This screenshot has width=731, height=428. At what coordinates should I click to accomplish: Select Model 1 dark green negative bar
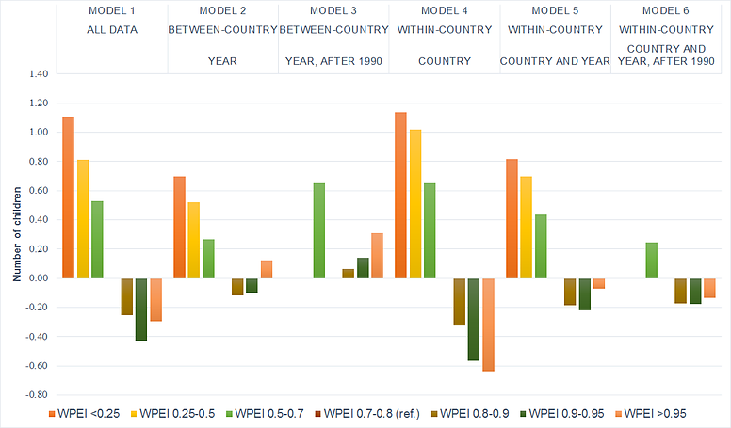[141, 309]
